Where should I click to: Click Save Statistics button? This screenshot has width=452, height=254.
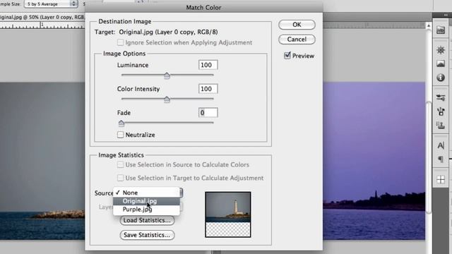tap(147, 235)
